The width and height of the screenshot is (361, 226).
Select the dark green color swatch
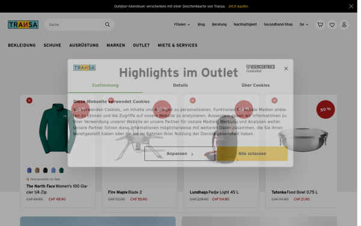coord(61,171)
